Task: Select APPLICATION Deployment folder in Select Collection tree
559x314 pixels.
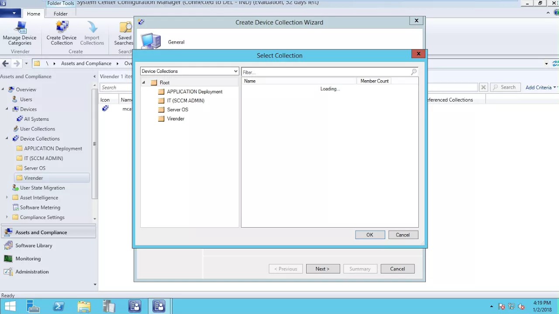Action: point(190,92)
